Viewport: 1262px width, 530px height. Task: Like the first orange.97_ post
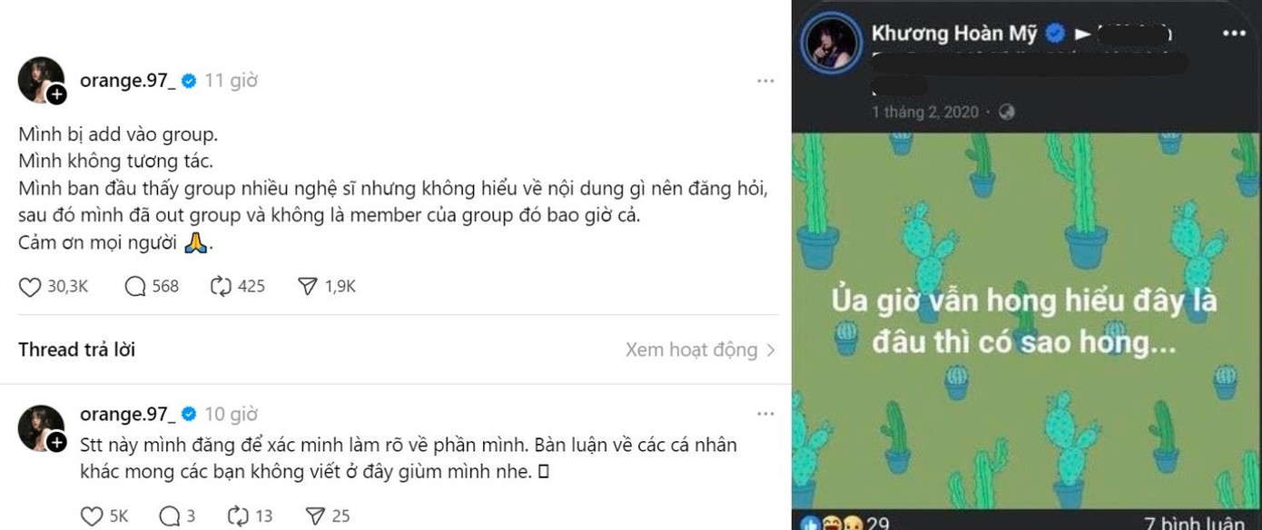(x=30, y=287)
